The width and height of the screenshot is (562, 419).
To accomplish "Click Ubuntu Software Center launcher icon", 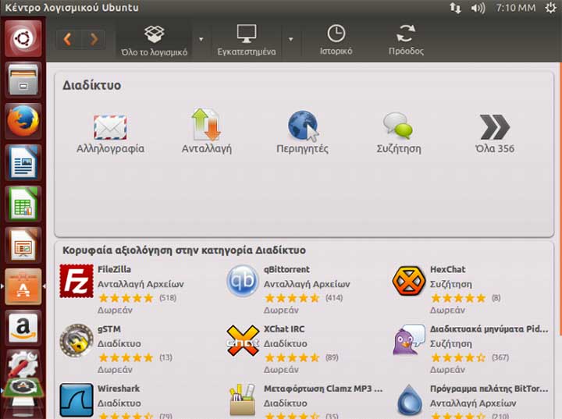I will coord(23,286).
